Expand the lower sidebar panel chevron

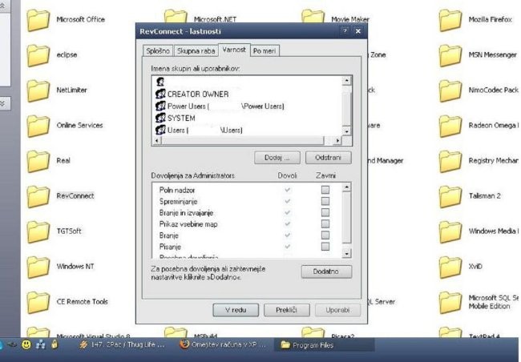click(x=2, y=103)
